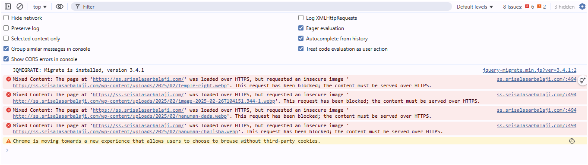Select the JQMIGRATE: Migrate is installed message

[x=78, y=70]
